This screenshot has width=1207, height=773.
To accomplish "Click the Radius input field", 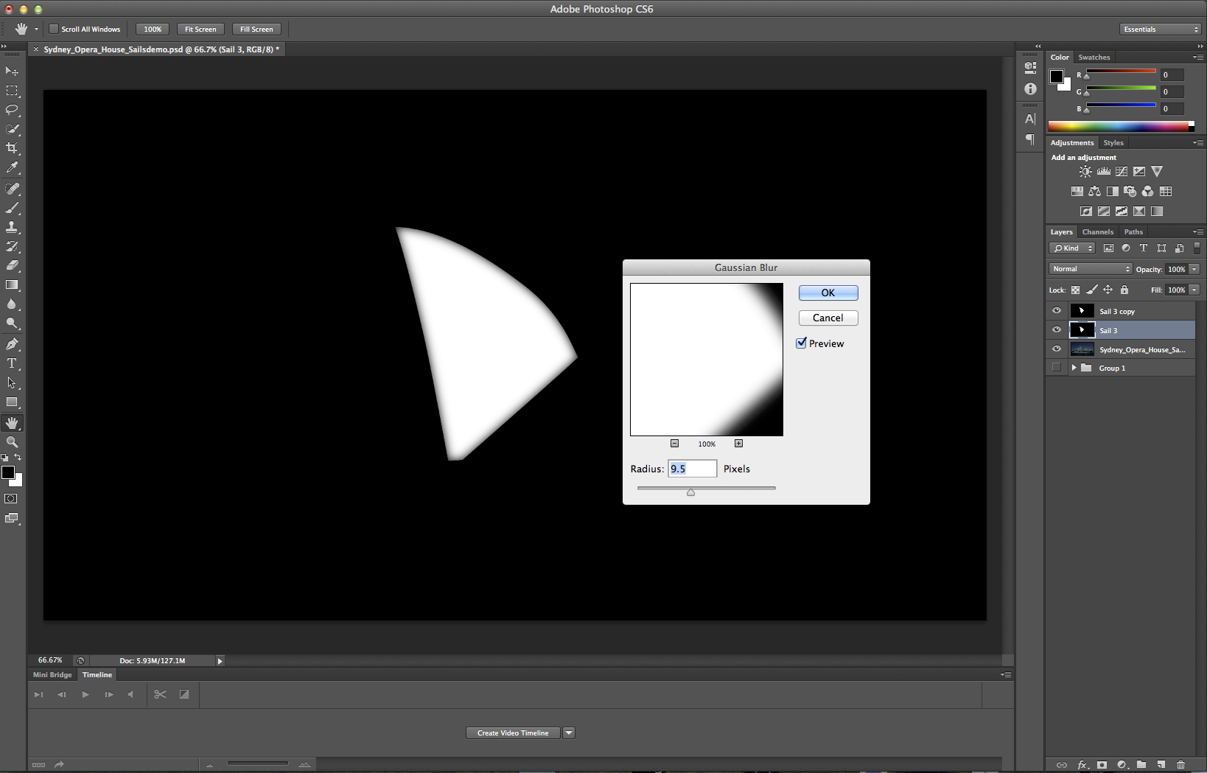I will (x=692, y=469).
